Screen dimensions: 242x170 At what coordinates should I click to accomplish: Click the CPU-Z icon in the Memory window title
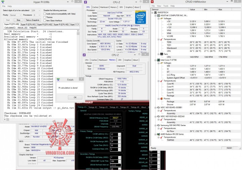coord(84,55)
